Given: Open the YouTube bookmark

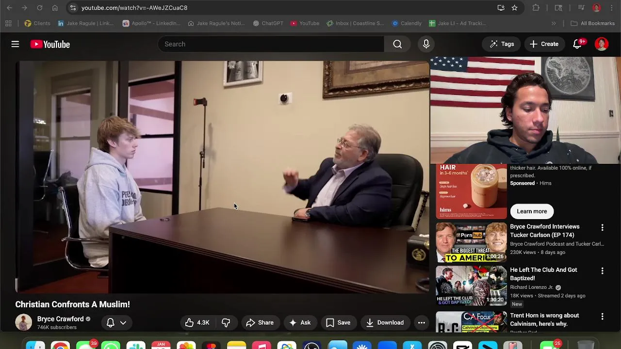Looking at the screenshot, I should click(305, 23).
